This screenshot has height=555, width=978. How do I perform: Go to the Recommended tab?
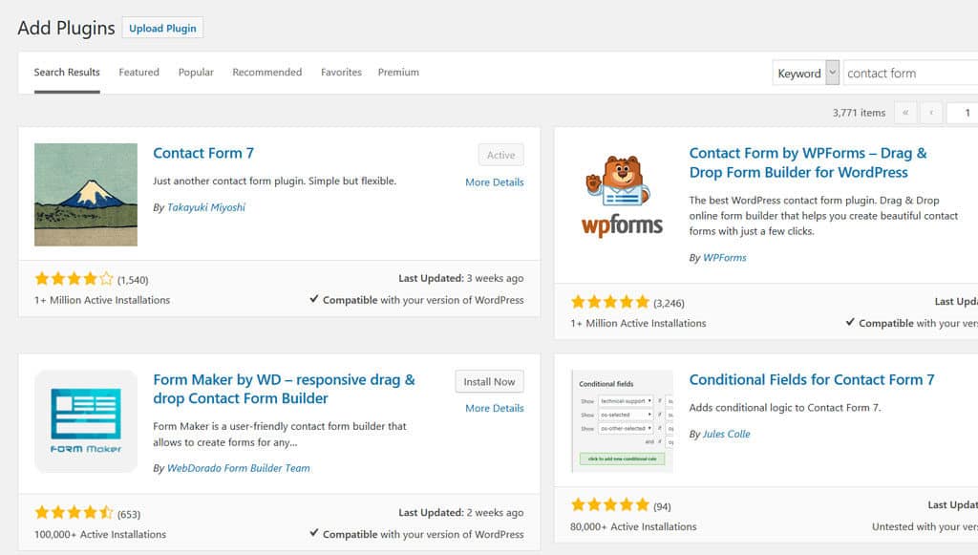point(267,73)
